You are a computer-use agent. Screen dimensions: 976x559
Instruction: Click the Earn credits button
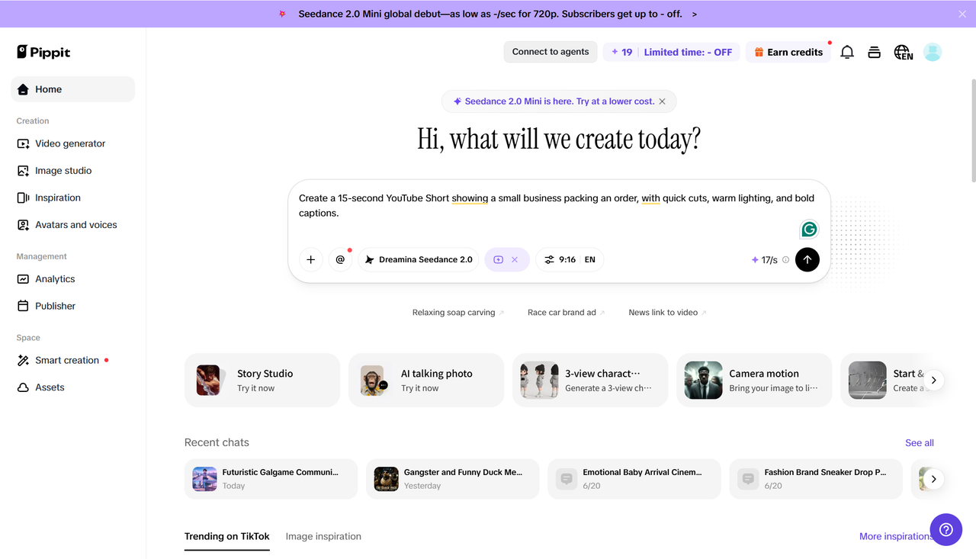[788, 52]
